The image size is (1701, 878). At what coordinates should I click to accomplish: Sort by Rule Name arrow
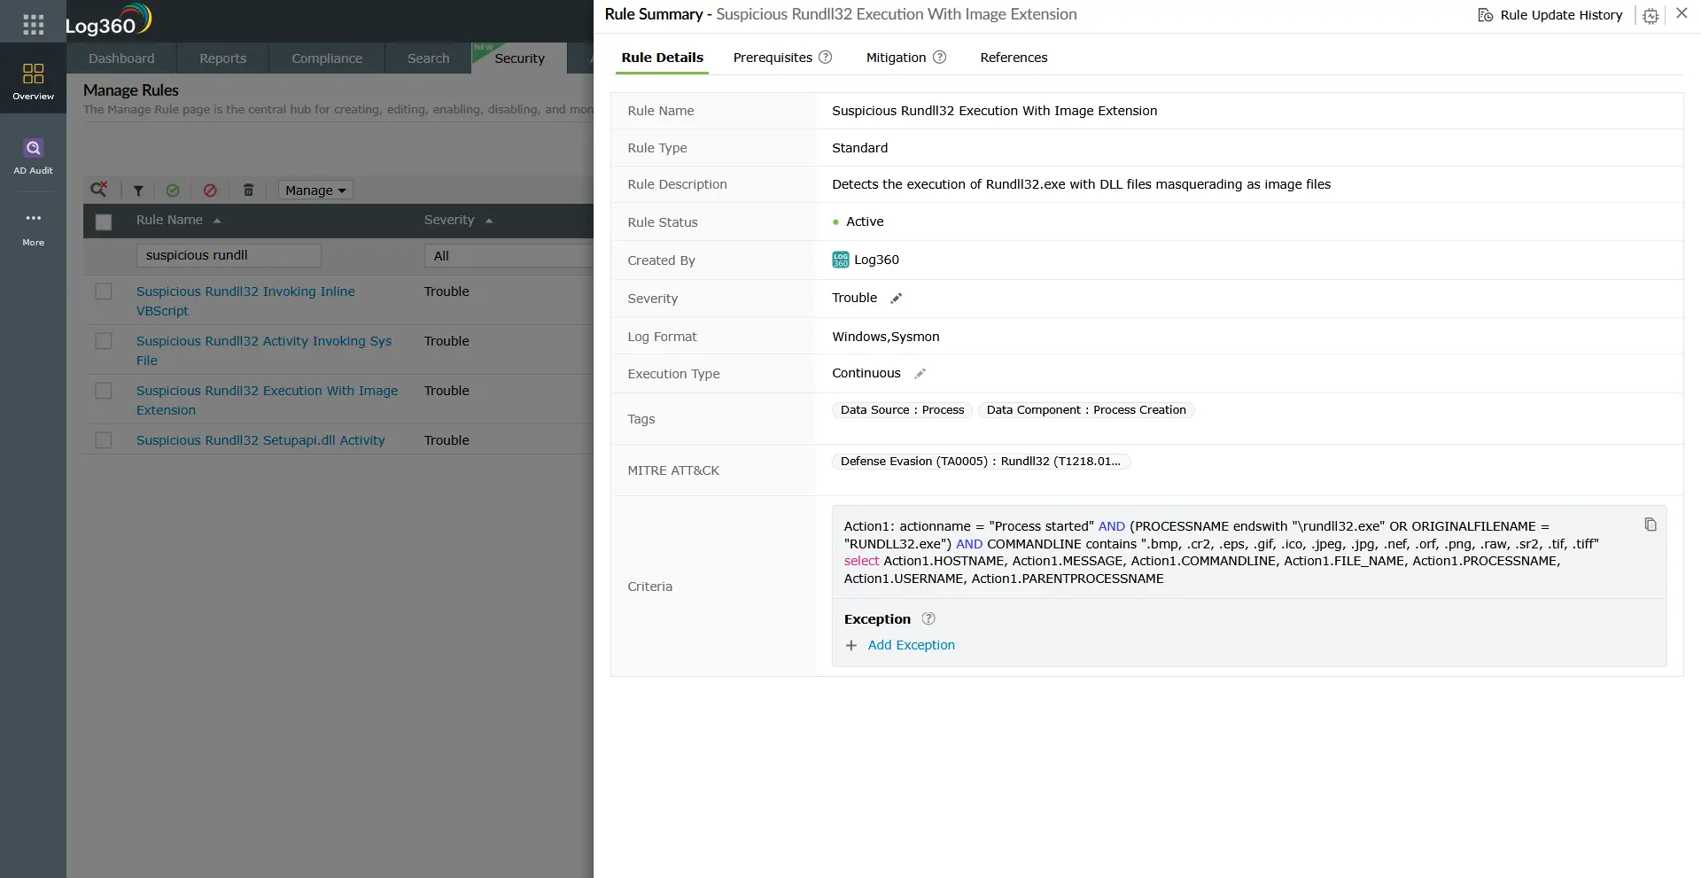point(217,221)
